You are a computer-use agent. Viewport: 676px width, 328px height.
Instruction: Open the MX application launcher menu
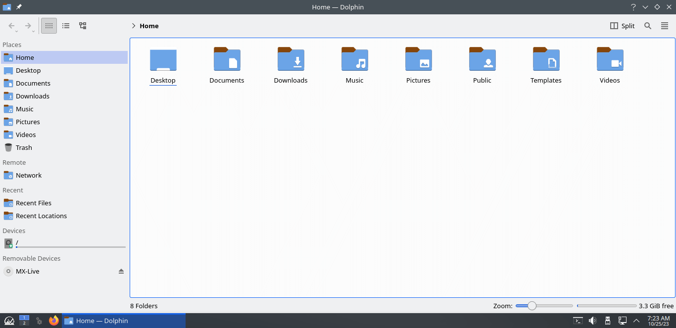9,321
